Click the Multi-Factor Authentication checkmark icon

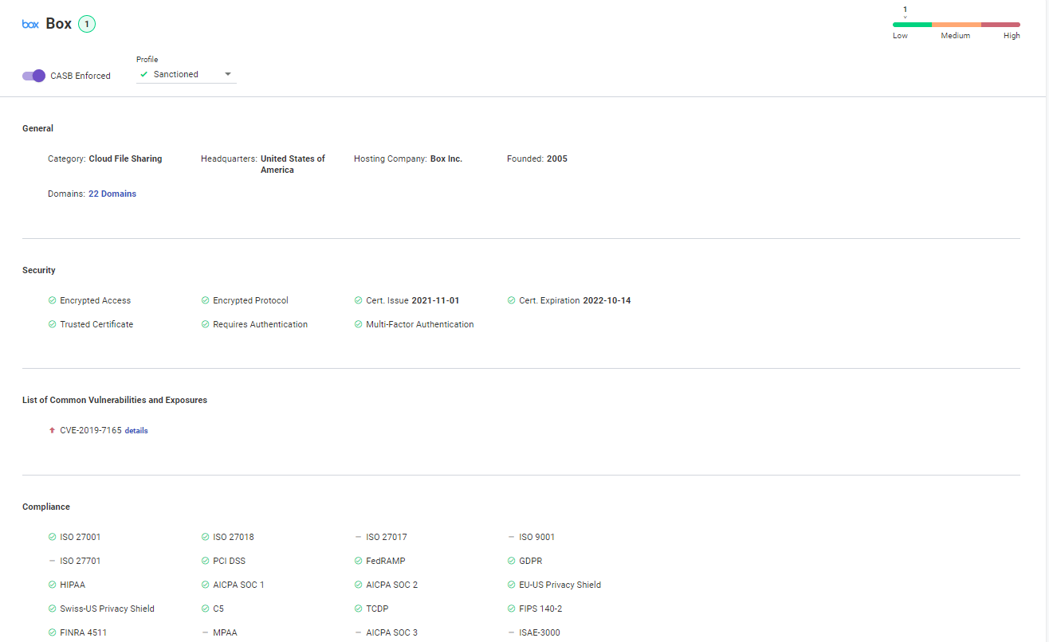click(x=358, y=324)
